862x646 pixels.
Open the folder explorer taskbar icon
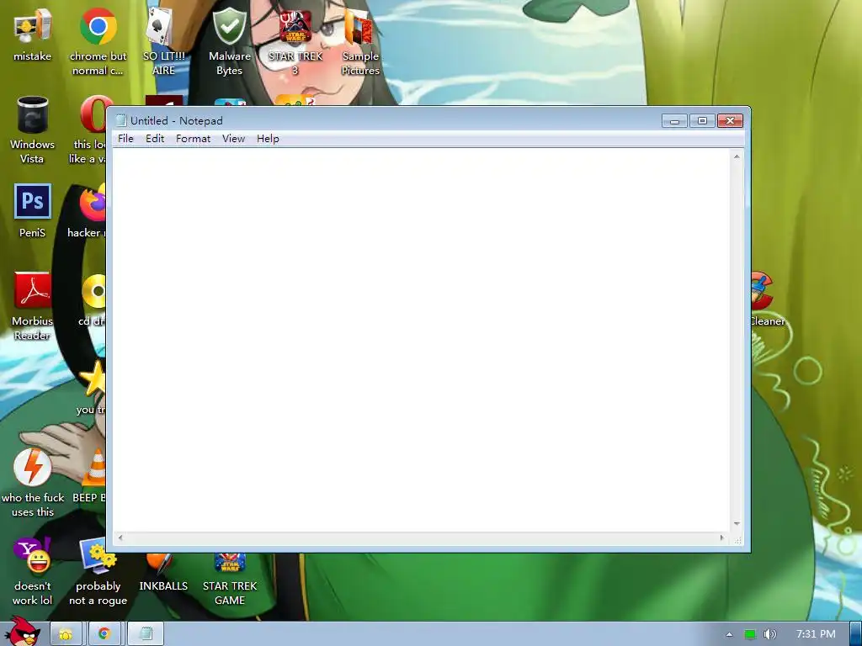pyautogui.click(x=66, y=634)
